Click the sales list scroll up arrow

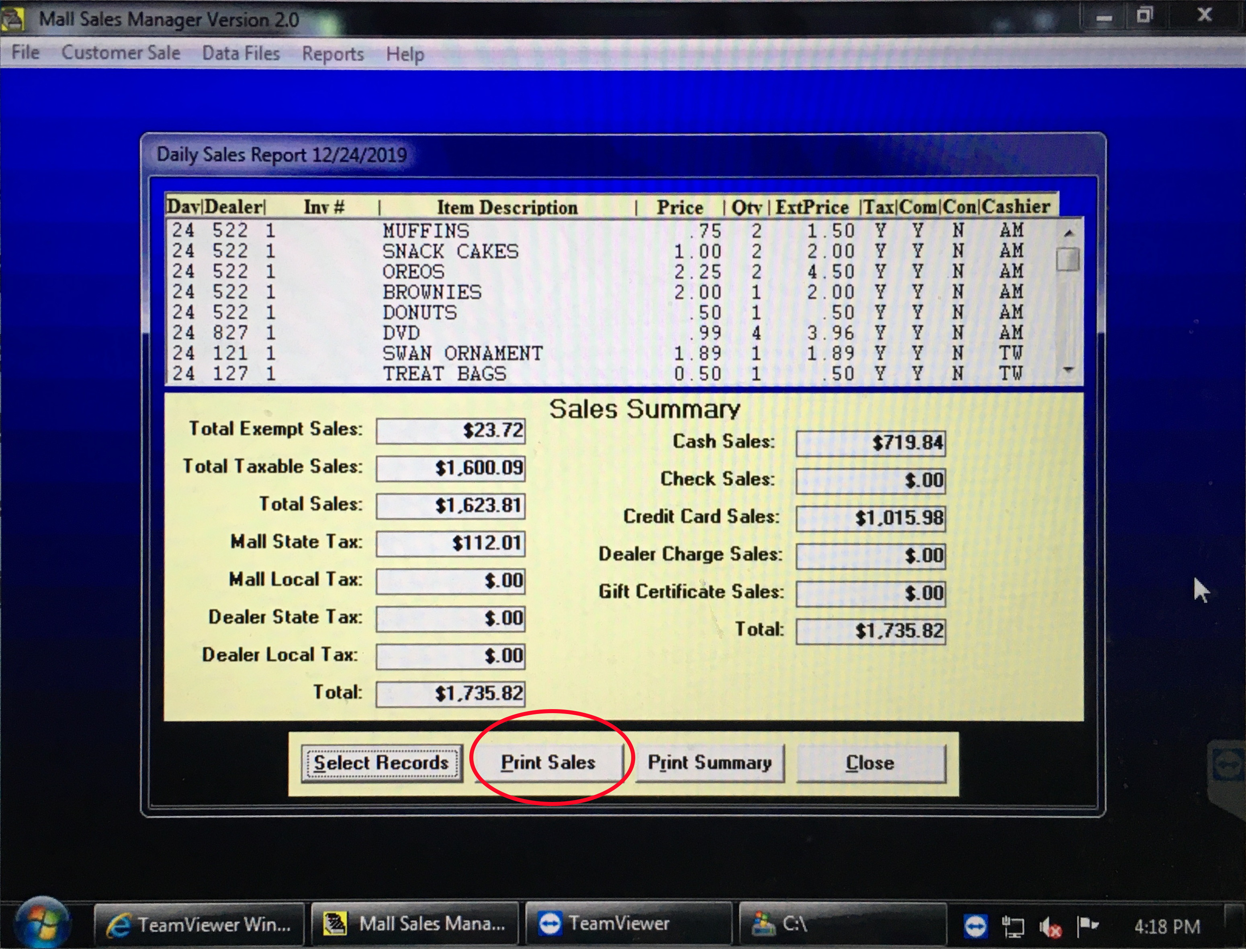(x=1068, y=233)
